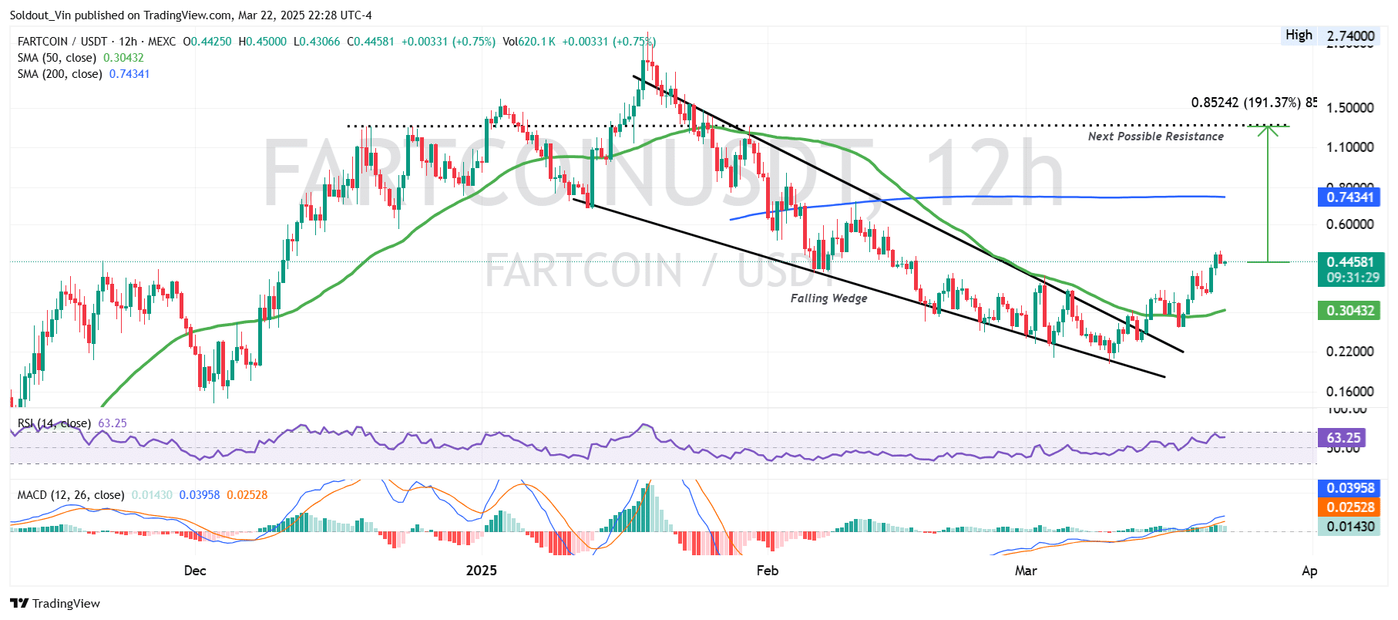Click the 0.85242 (191.37%) measurement label
Viewport: 1398px width, 620px height.
(1254, 103)
